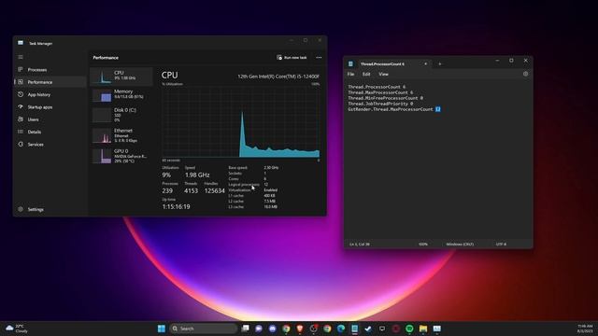Switch to Task Manager taskbar icon
This screenshot has width=598, height=336.
(436, 329)
